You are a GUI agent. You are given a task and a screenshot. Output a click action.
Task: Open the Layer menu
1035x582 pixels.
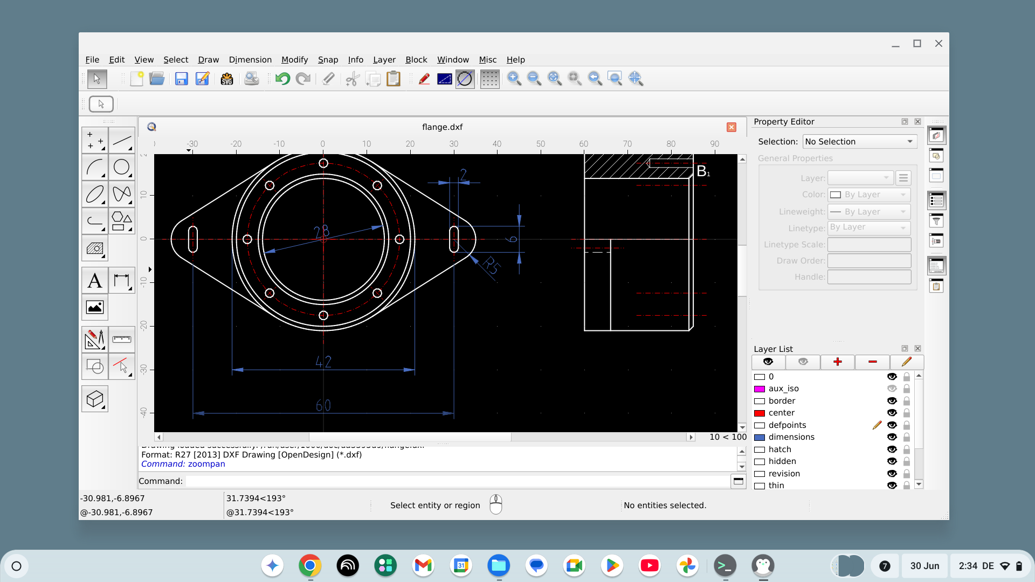click(x=384, y=60)
